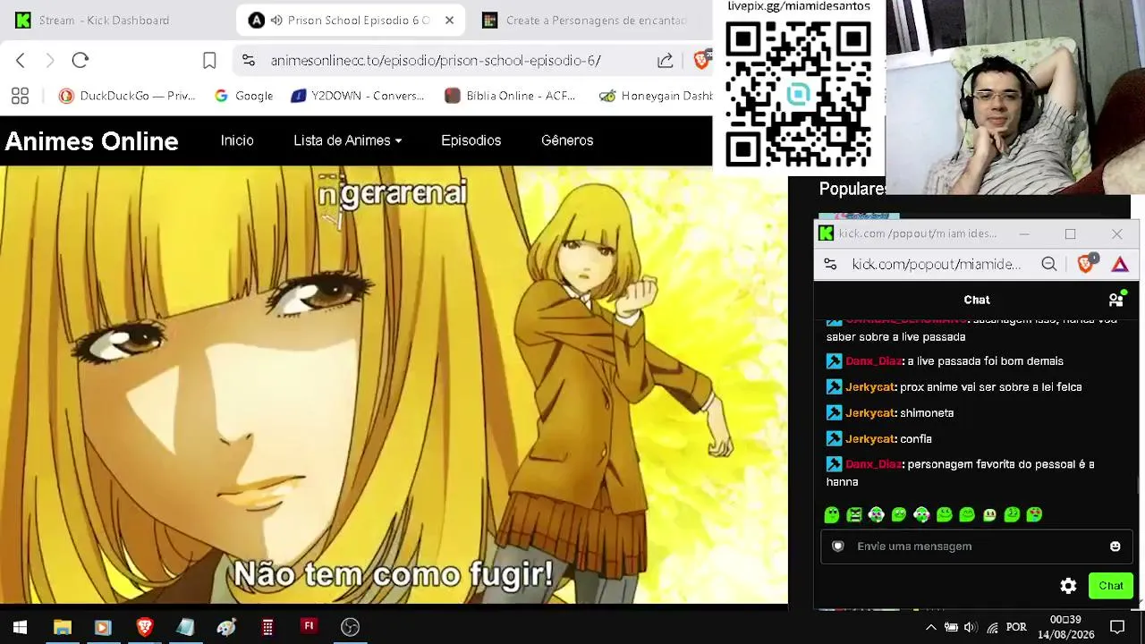The image size is (1145, 644).
Task: Open the Google bookmark
Action: (x=244, y=96)
